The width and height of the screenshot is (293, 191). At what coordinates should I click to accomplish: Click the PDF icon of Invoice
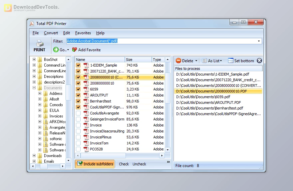(86, 125)
